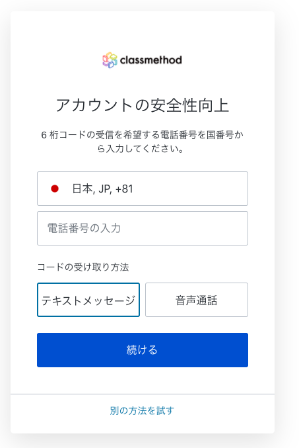Click the アカウントの安全性向上 heading
The height and width of the screenshot is (448, 299).
tap(142, 105)
